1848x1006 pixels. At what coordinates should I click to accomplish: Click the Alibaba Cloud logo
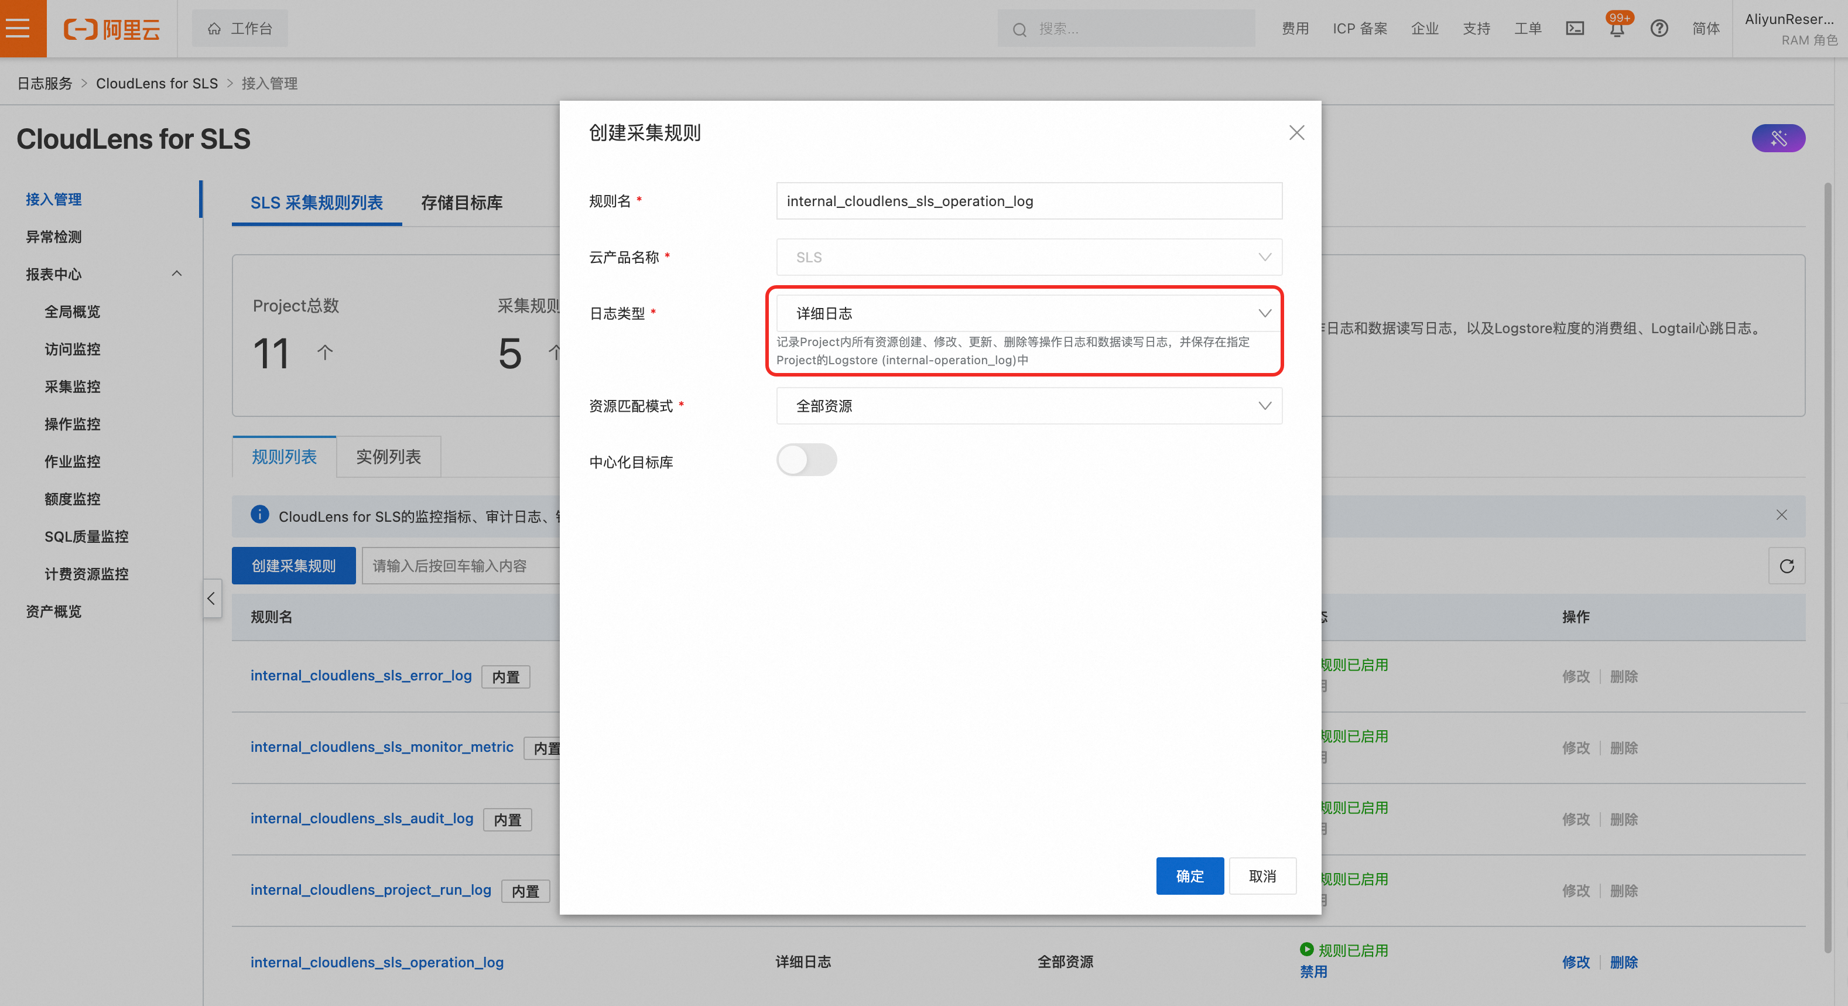click(x=112, y=29)
